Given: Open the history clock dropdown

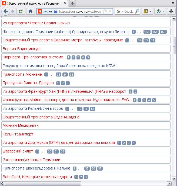Looking at the screenshot, I should tap(160, 11).
